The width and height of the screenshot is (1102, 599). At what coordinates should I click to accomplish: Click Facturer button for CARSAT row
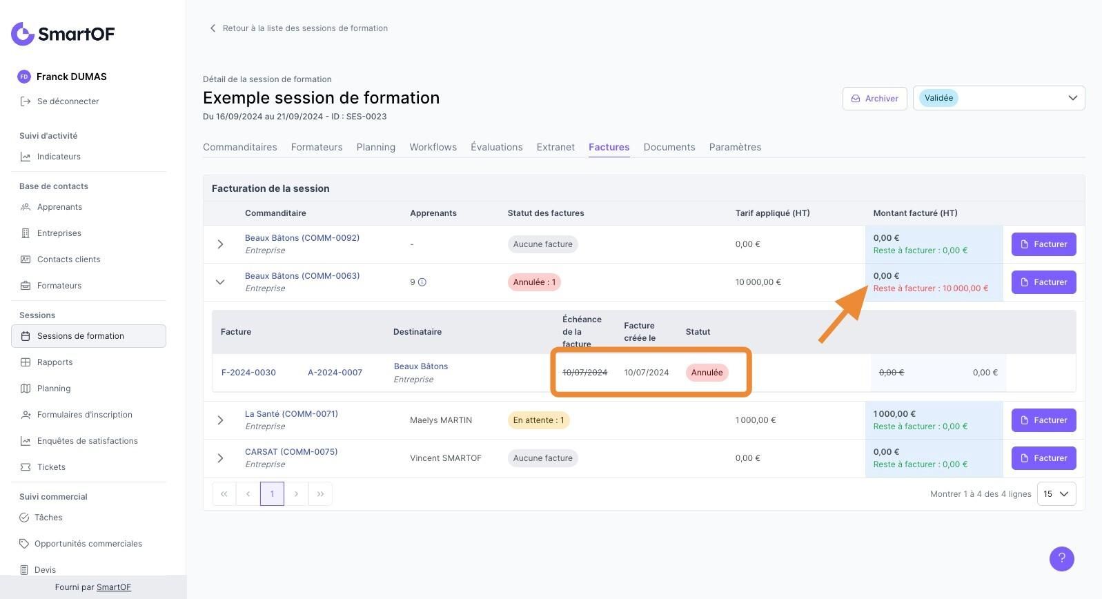(x=1043, y=458)
